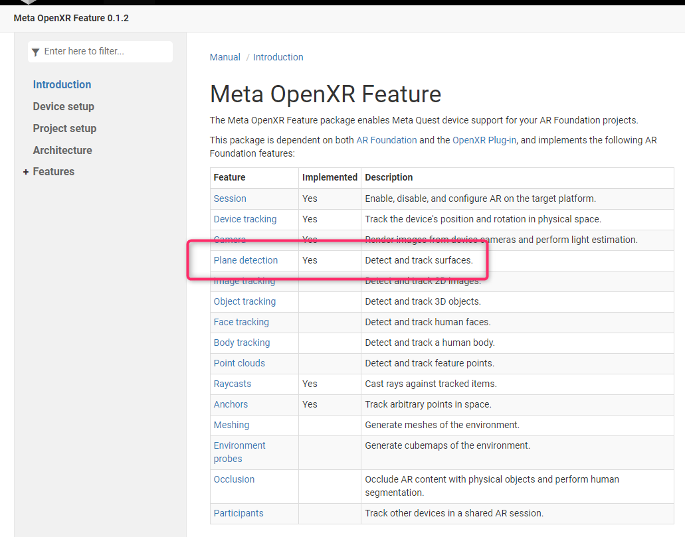The width and height of the screenshot is (685, 537).
Task: Click 'Track other devices in a shared AR session.'
Action: (x=454, y=513)
